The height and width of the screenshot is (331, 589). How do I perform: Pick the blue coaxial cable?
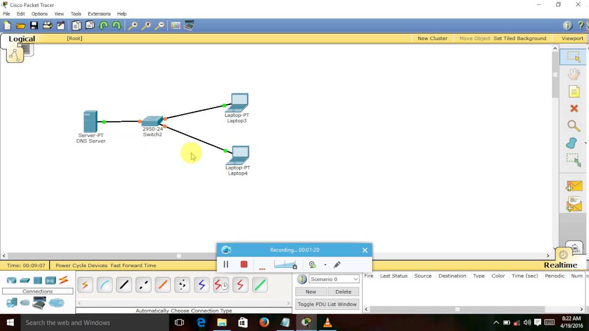(x=202, y=285)
